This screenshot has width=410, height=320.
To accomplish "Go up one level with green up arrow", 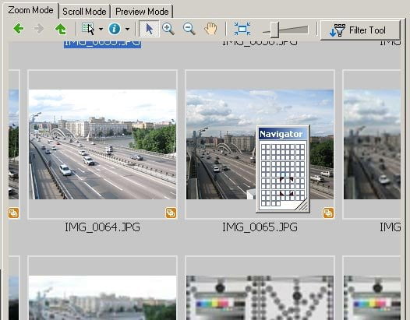I will [x=60, y=29].
